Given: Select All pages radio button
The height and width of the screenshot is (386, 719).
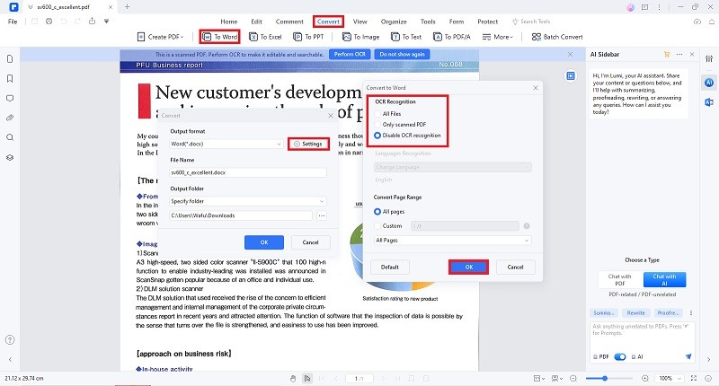Looking at the screenshot, I should pos(377,212).
